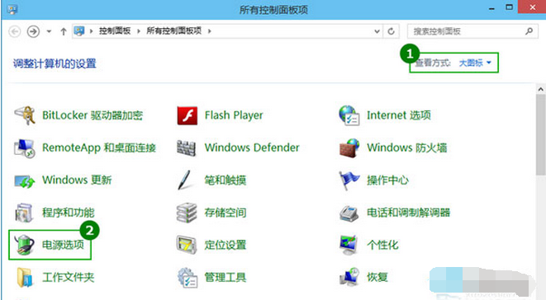546x300 pixels.
Task: Open the Internet 选项 globe icon
Action: click(x=349, y=115)
